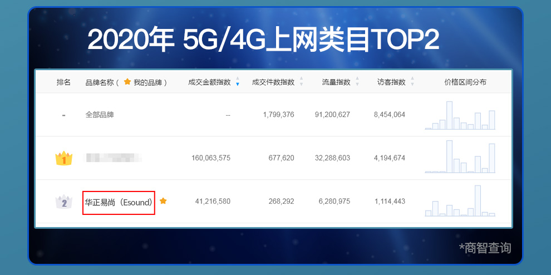Open price distribution chart for rank 1 brand
551x275 pixels.
click(460, 156)
